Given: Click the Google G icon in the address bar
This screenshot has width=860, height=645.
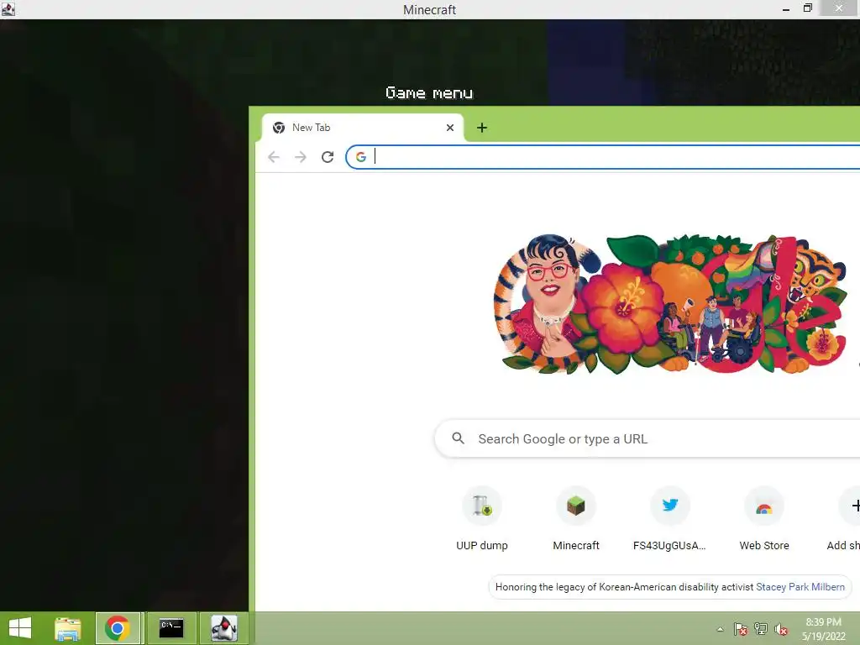Looking at the screenshot, I should [361, 157].
